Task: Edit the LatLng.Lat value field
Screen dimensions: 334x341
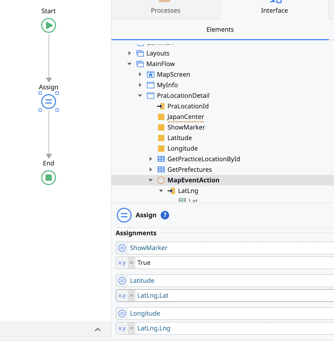Action: click(225, 296)
